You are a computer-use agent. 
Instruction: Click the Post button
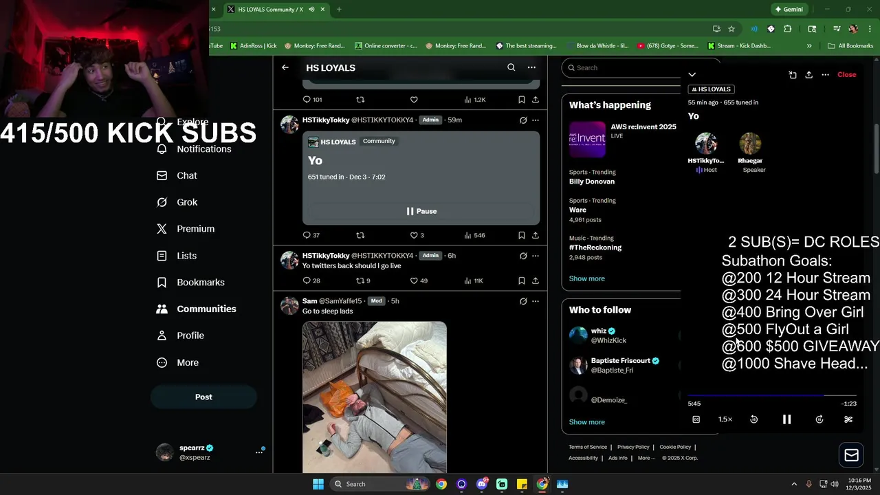click(x=203, y=397)
